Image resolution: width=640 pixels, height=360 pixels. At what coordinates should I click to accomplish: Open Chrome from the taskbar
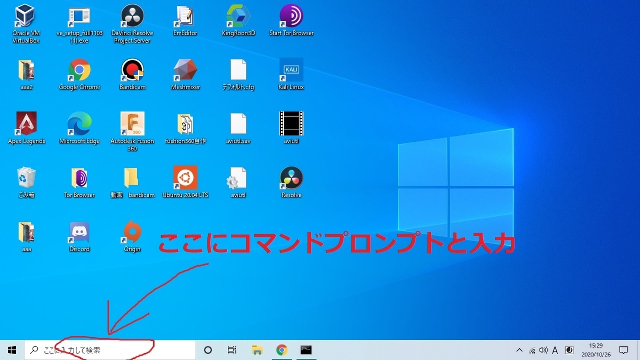click(x=282, y=350)
